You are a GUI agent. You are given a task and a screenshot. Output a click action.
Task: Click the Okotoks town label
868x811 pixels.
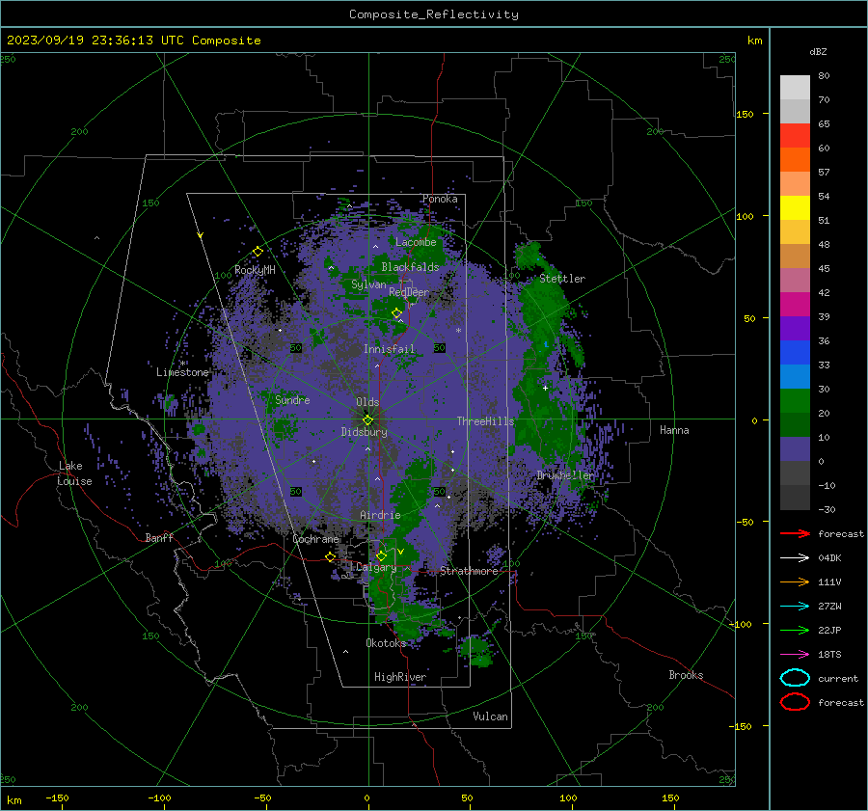pos(386,643)
